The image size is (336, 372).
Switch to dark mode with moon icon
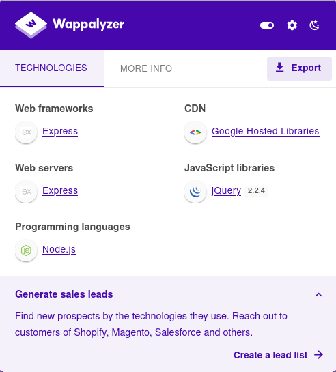[x=315, y=25]
